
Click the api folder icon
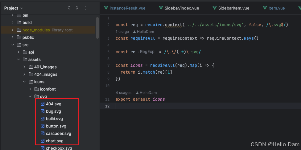(25, 52)
